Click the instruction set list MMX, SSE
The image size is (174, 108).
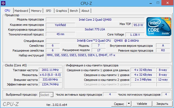tap(108, 57)
